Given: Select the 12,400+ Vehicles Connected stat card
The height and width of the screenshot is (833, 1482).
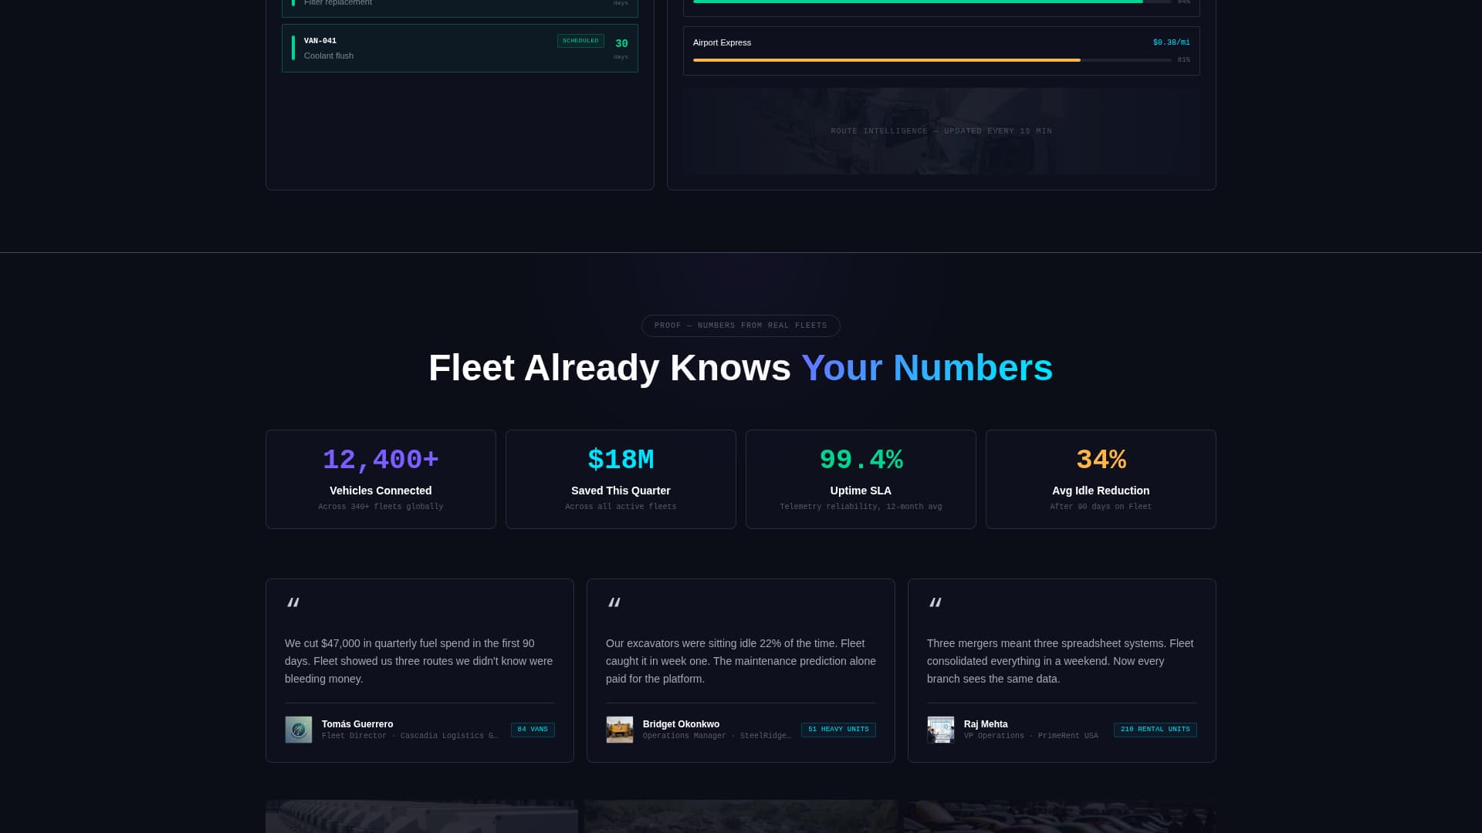Looking at the screenshot, I should 381,478.
